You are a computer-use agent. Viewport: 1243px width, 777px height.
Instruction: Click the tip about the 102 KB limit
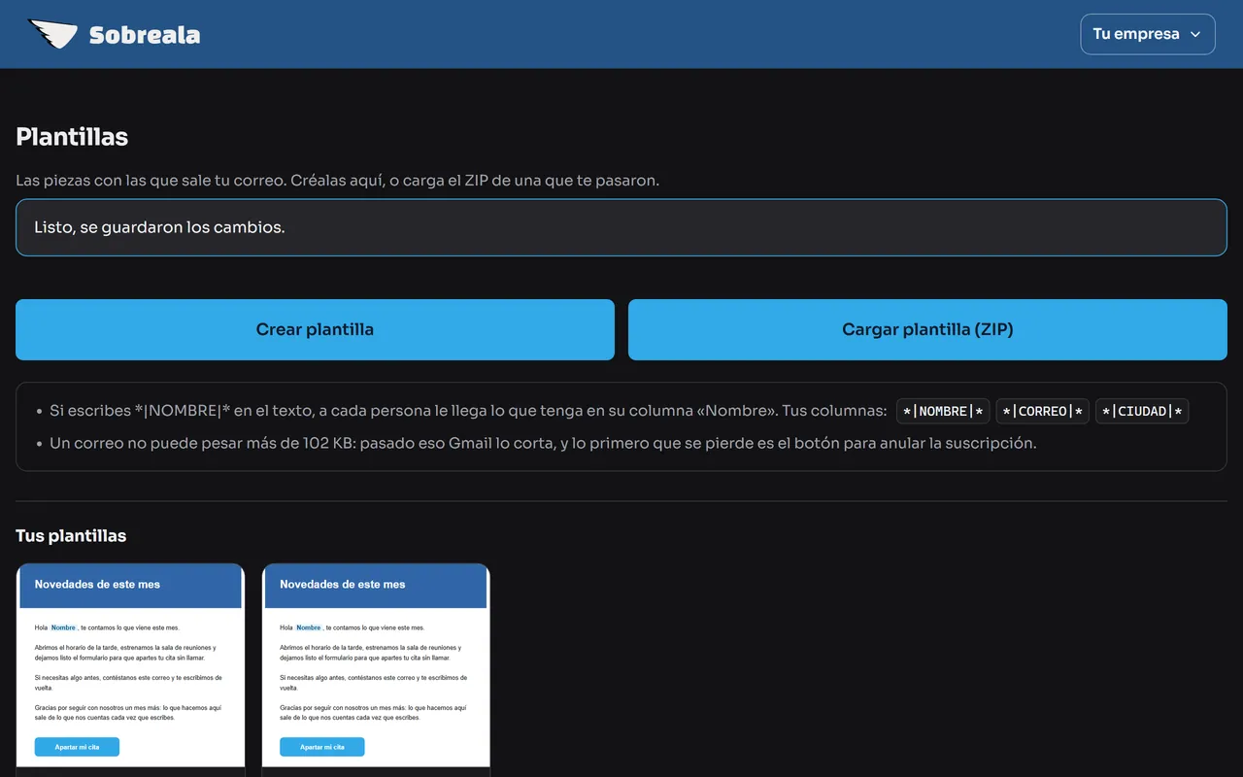pyautogui.click(x=543, y=443)
